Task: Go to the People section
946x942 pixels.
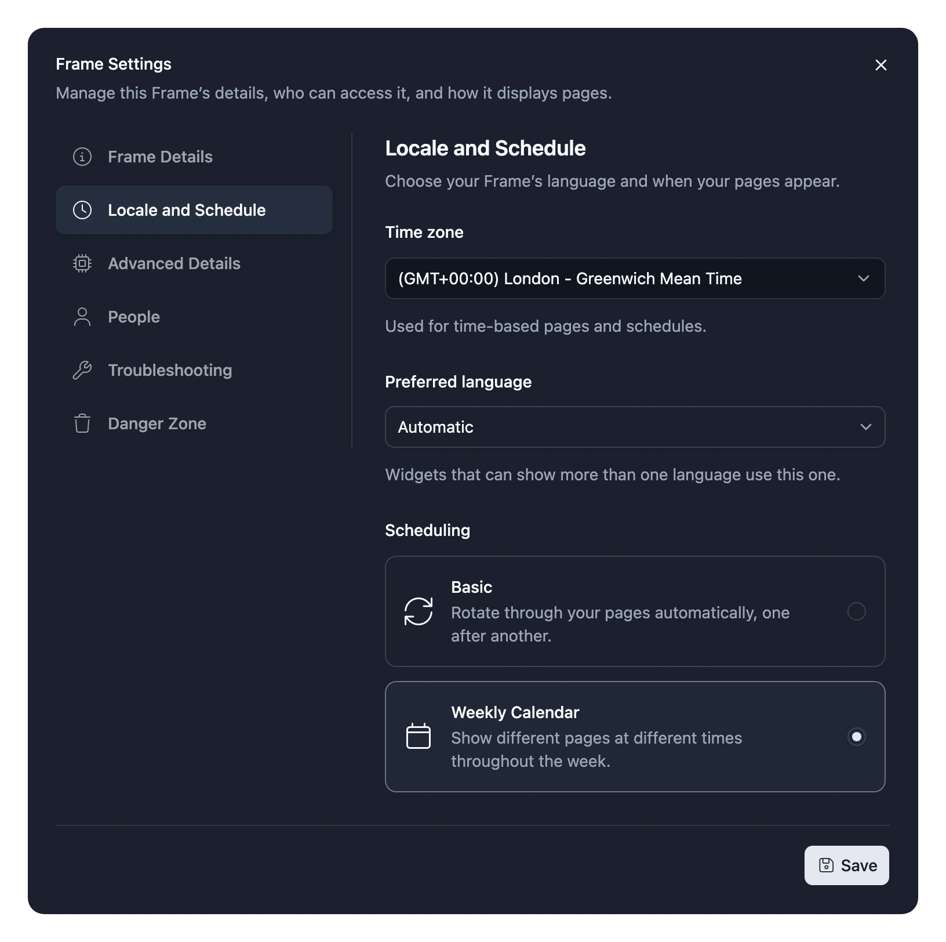Action: click(x=194, y=317)
